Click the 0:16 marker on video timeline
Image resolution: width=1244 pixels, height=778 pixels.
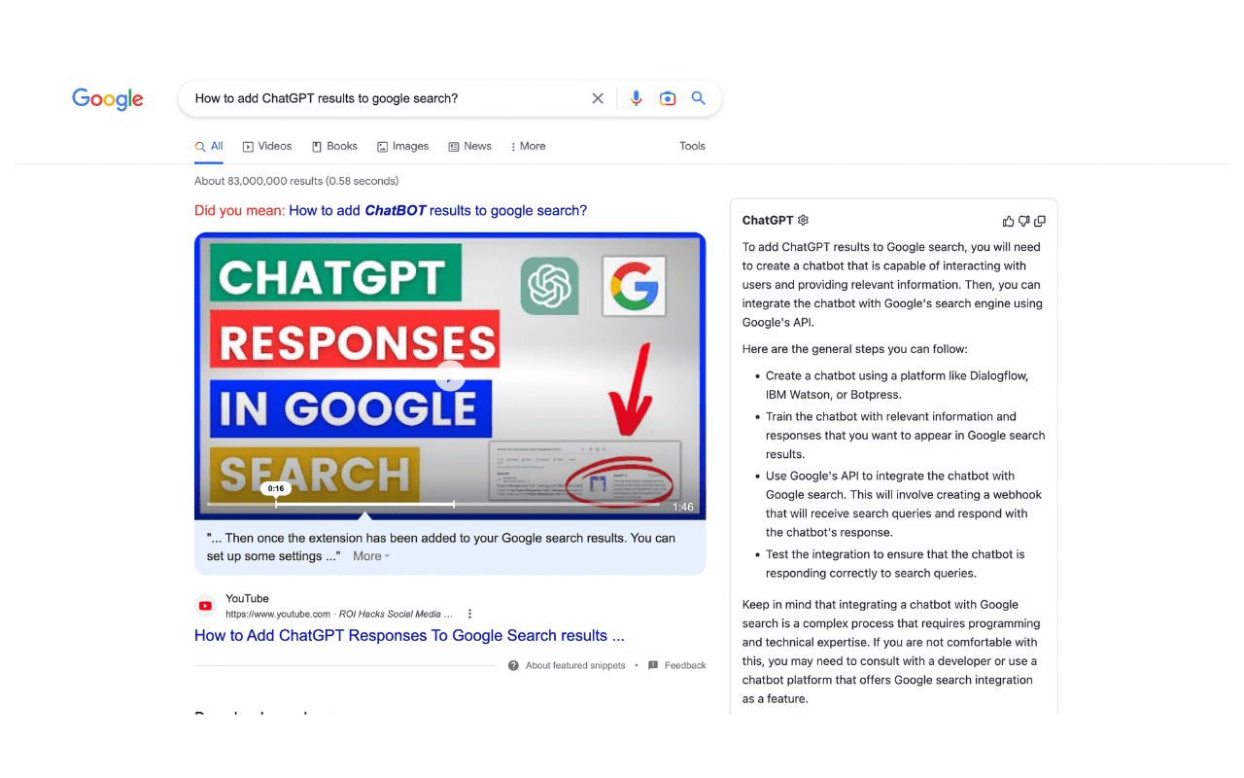[276, 489]
